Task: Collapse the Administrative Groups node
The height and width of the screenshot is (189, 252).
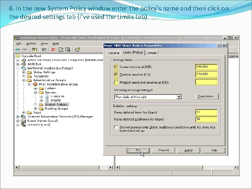Action: (24, 80)
